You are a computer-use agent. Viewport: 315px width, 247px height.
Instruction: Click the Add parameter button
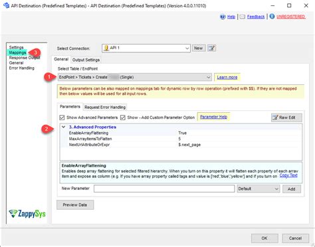click(x=292, y=189)
